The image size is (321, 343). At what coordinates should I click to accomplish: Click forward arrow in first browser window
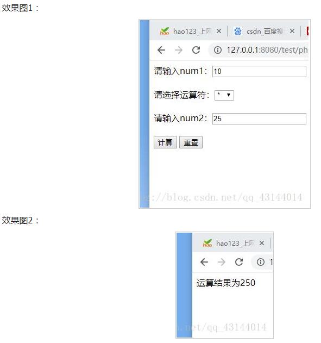pos(179,50)
